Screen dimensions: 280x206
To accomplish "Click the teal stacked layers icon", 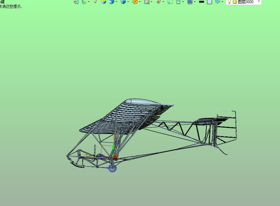I will (217, 2).
